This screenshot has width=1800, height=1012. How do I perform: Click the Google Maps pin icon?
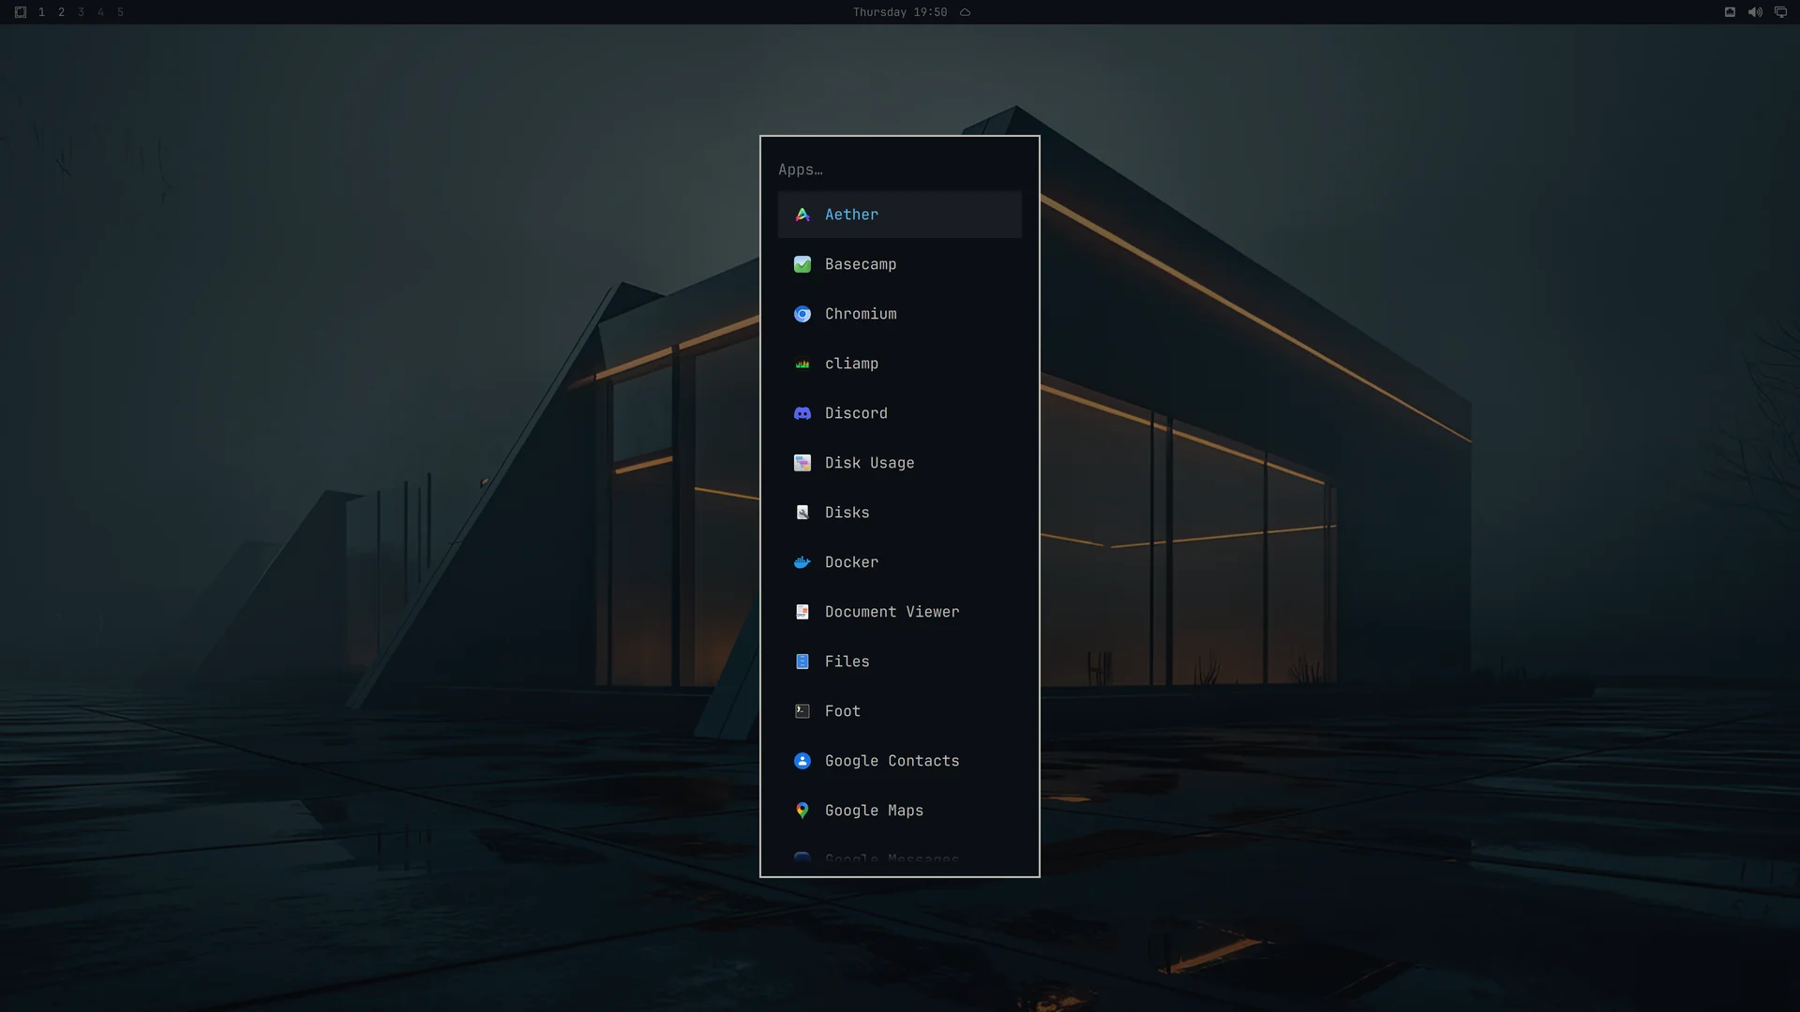pos(802,811)
